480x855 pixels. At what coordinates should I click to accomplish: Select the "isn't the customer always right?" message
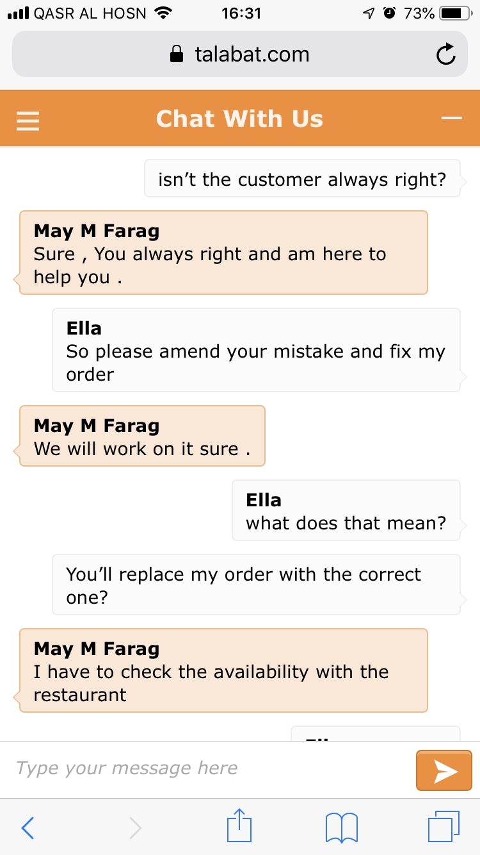click(x=302, y=179)
